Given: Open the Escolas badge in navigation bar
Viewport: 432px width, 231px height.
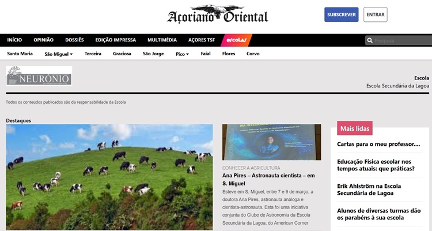Looking at the screenshot, I should [236, 40].
